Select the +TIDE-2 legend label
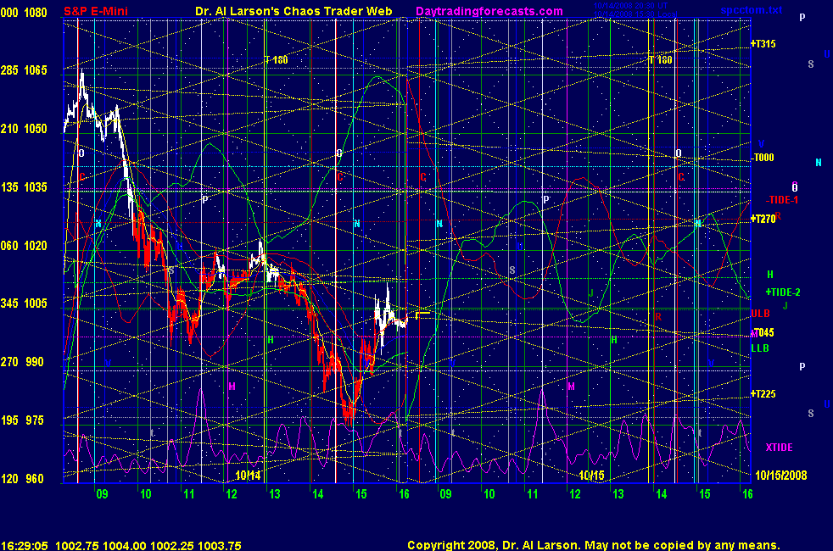This screenshot has height=551, width=833. click(782, 292)
